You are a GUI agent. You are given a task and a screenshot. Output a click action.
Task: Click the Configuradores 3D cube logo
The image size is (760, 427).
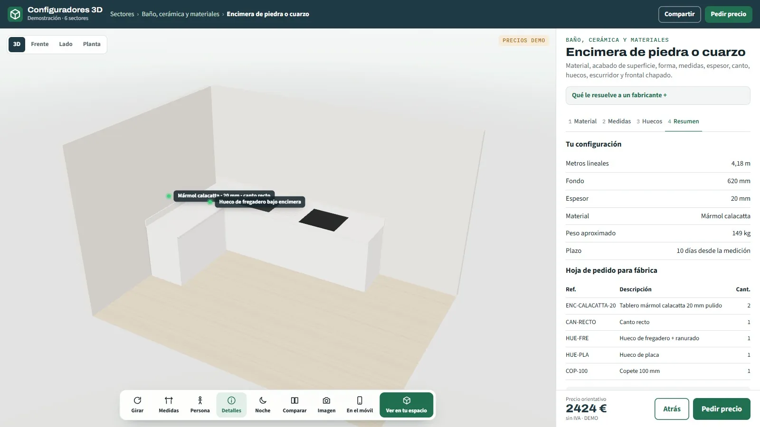(x=15, y=14)
